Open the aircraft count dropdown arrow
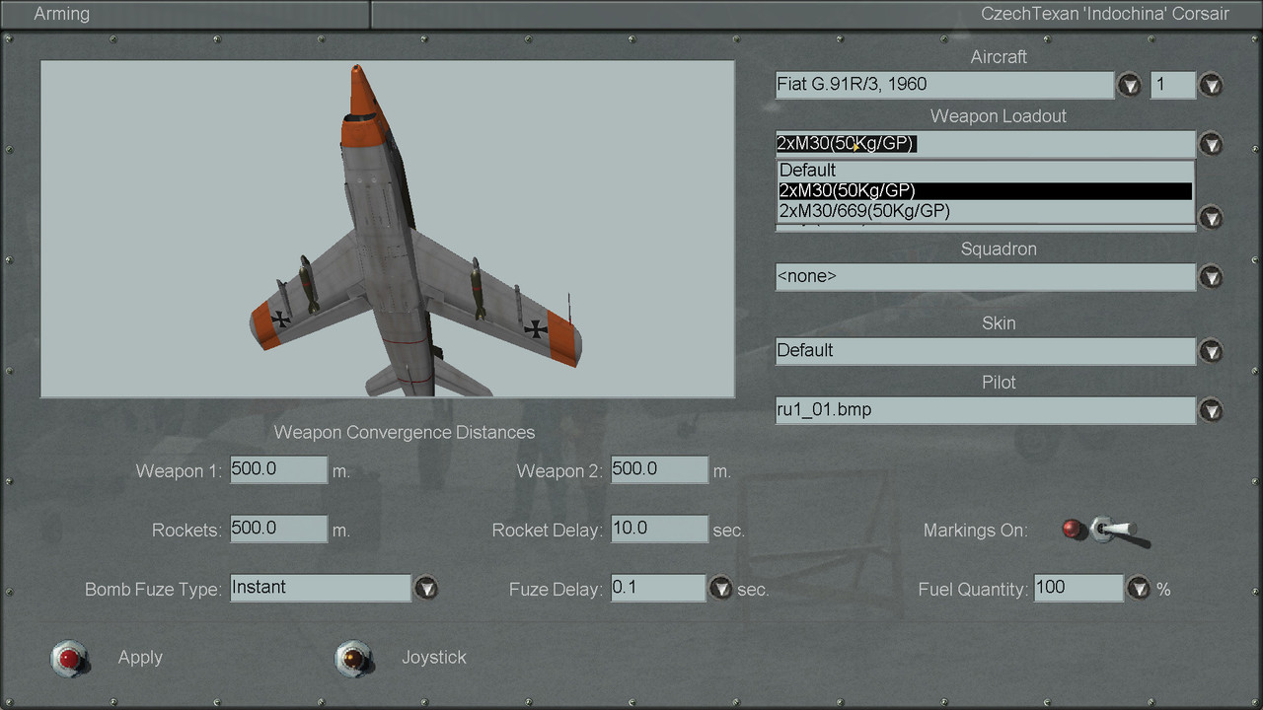1263x710 pixels. 1211,85
